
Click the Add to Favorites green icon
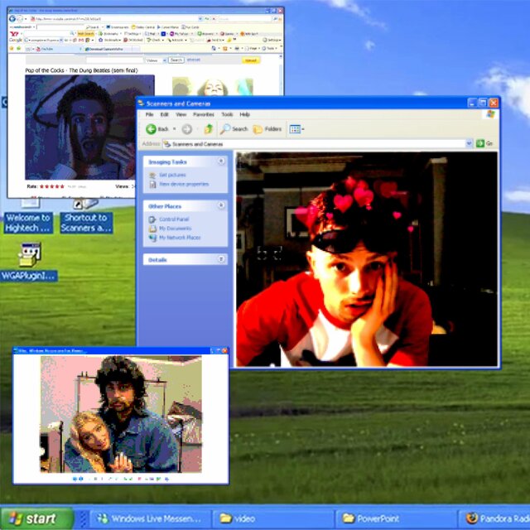[x=18, y=49]
